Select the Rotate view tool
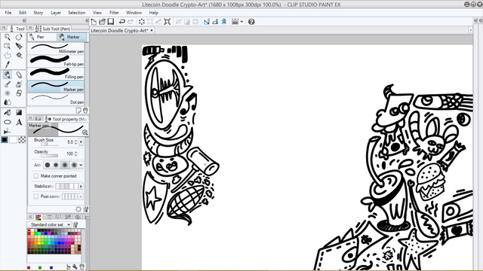 tap(19, 37)
